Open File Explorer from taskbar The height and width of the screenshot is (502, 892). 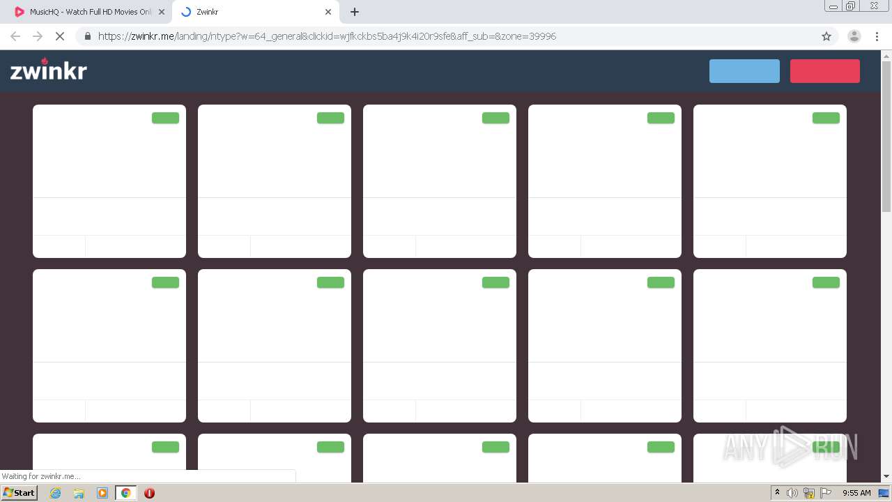click(79, 493)
